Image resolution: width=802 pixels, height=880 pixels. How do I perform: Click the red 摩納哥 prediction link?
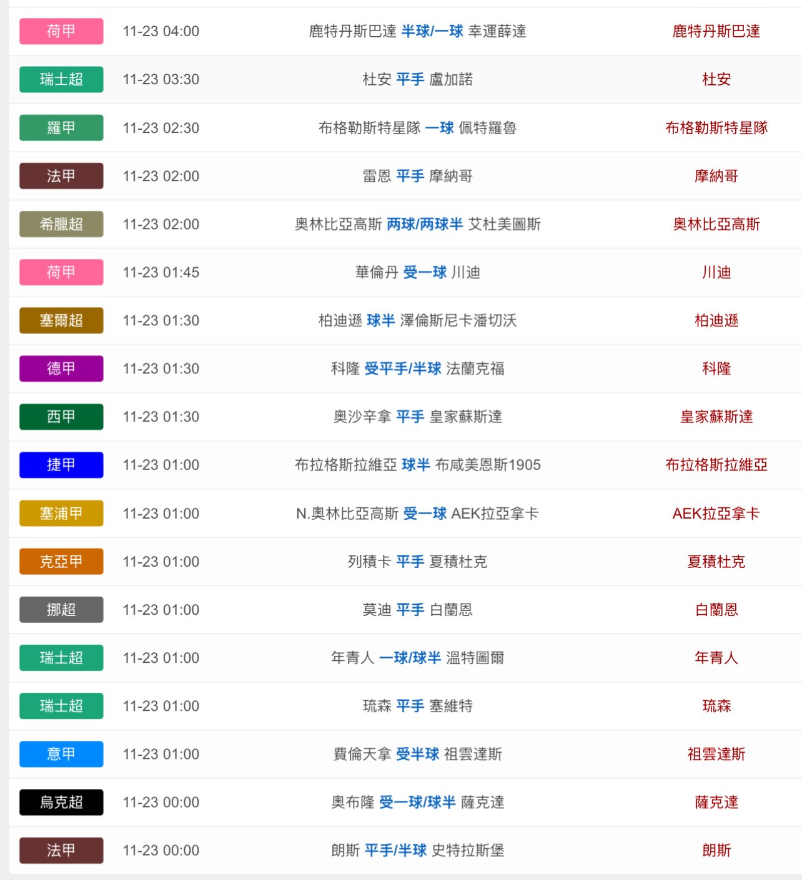click(x=716, y=176)
